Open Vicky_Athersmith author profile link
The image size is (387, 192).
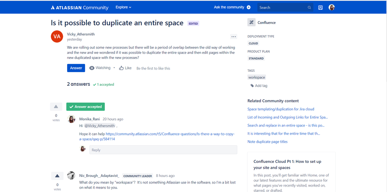(81, 34)
